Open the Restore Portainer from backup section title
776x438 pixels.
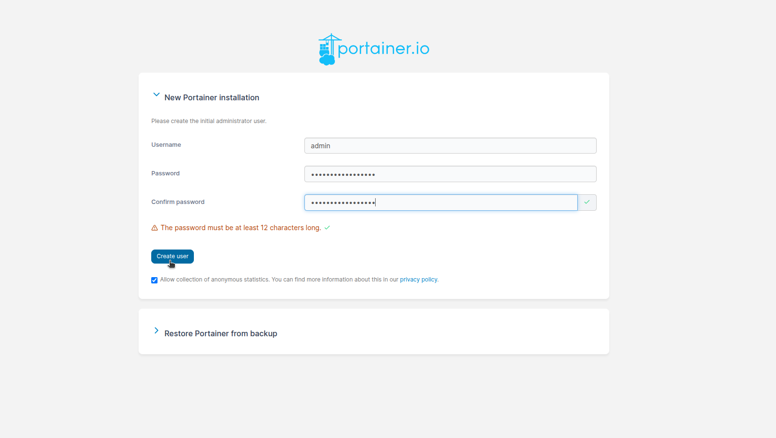point(221,333)
